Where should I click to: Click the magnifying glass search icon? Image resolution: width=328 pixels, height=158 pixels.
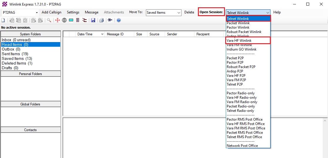point(49,20)
